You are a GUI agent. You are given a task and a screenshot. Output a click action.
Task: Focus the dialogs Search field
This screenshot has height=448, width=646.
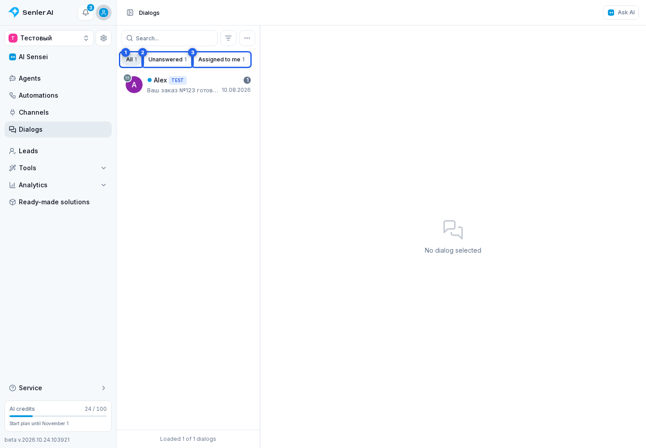click(x=170, y=38)
